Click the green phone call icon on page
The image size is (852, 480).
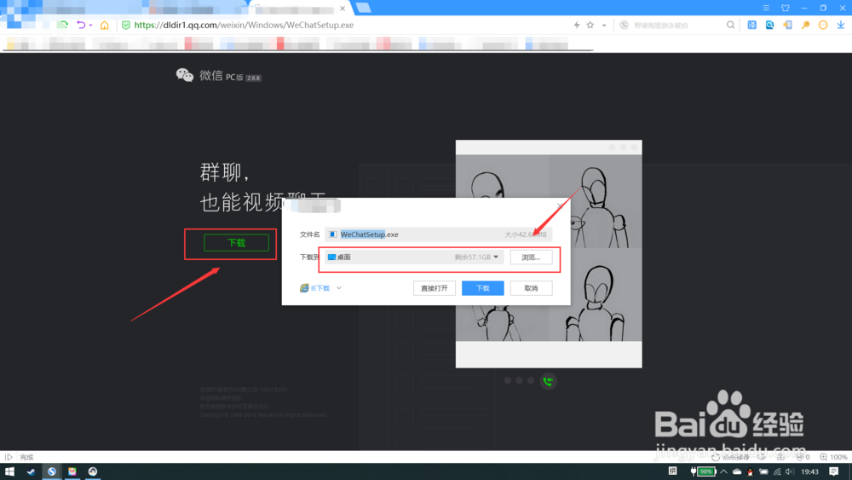pyautogui.click(x=548, y=382)
